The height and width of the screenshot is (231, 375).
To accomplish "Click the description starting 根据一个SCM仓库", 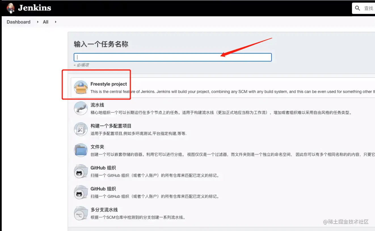I will click(x=138, y=217).
